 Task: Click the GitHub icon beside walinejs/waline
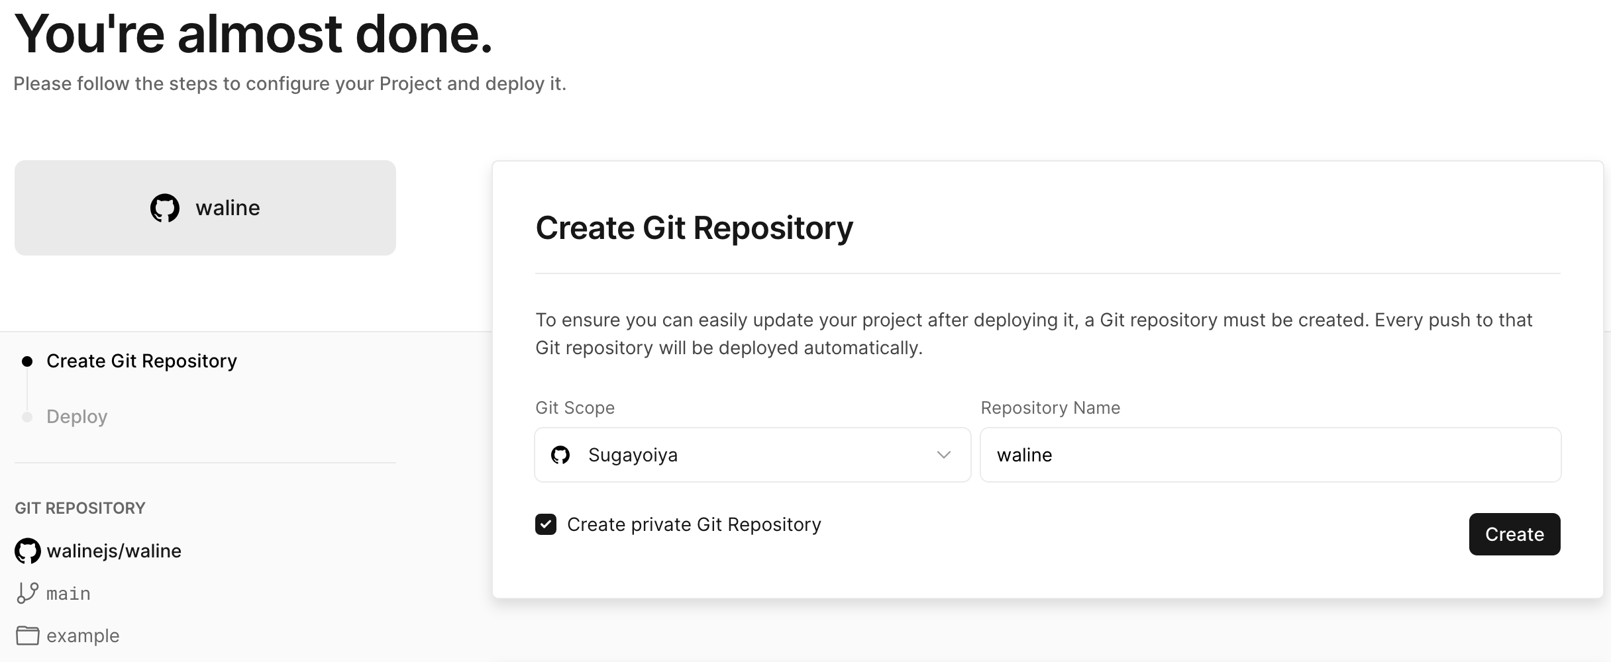pos(28,551)
